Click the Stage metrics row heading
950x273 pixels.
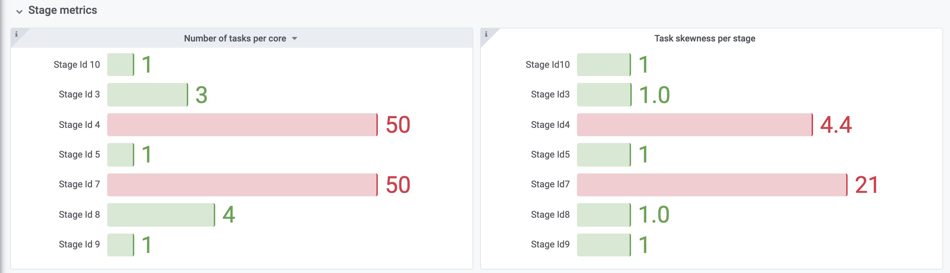[62, 10]
